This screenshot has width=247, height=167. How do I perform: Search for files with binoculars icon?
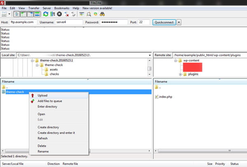[102, 14]
